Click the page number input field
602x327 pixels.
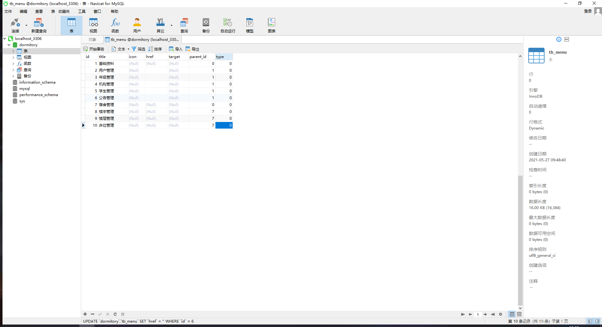point(478,314)
